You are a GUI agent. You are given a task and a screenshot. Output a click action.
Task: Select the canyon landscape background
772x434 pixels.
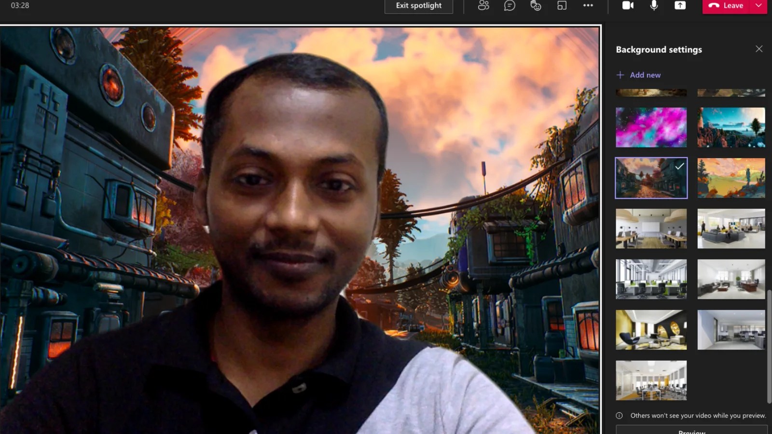731,127
